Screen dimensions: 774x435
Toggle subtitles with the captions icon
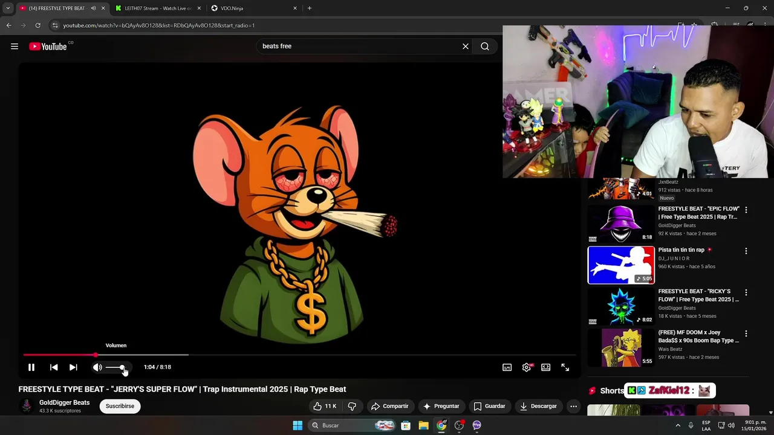[507, 367]
